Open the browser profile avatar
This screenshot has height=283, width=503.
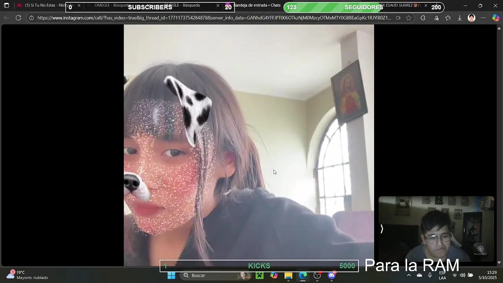pyautogui.click(x=472, y=18)
